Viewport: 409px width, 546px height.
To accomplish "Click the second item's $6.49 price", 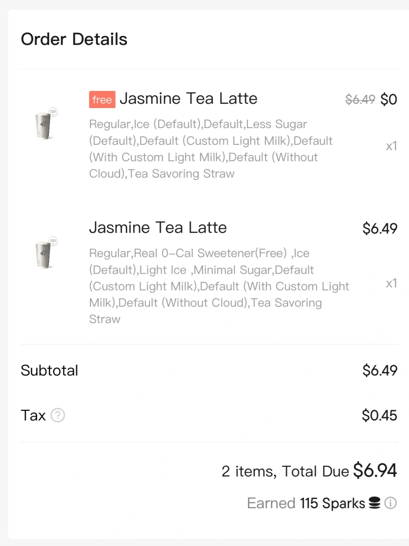I will (380, 228).
